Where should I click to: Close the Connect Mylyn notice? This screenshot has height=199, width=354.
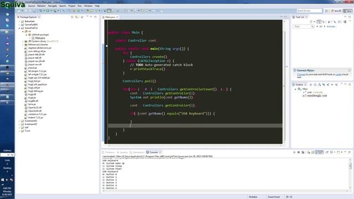click(349, 70)
